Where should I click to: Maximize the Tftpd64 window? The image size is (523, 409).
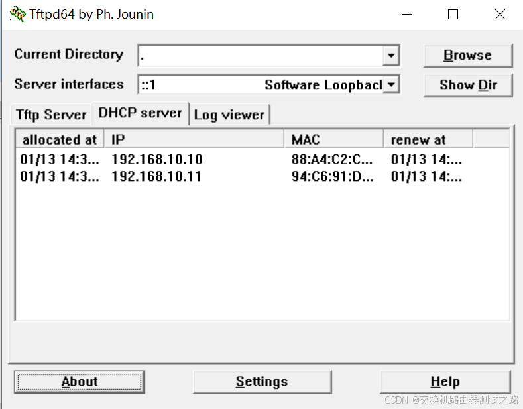[453, 15]
